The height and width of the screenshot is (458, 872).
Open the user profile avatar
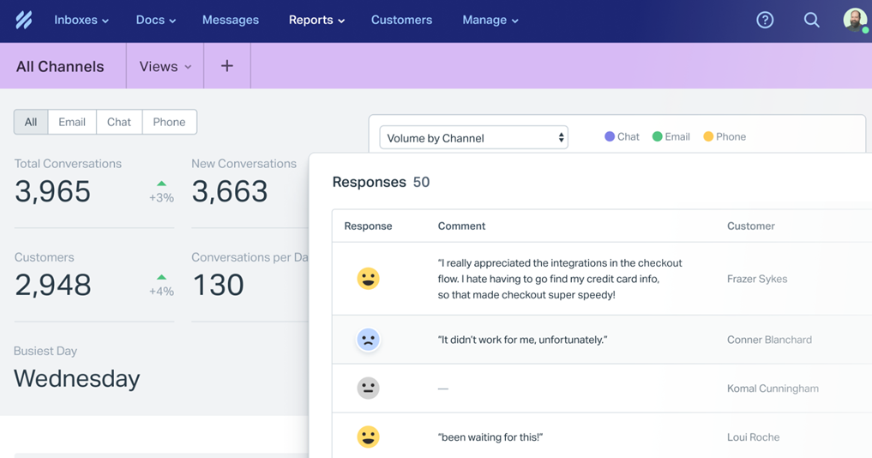click(x=854, y=20)
